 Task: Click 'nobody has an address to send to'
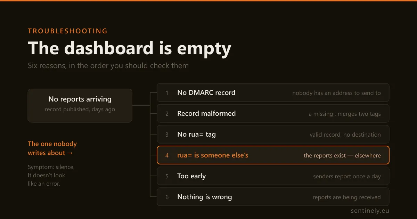click(336, 93)
